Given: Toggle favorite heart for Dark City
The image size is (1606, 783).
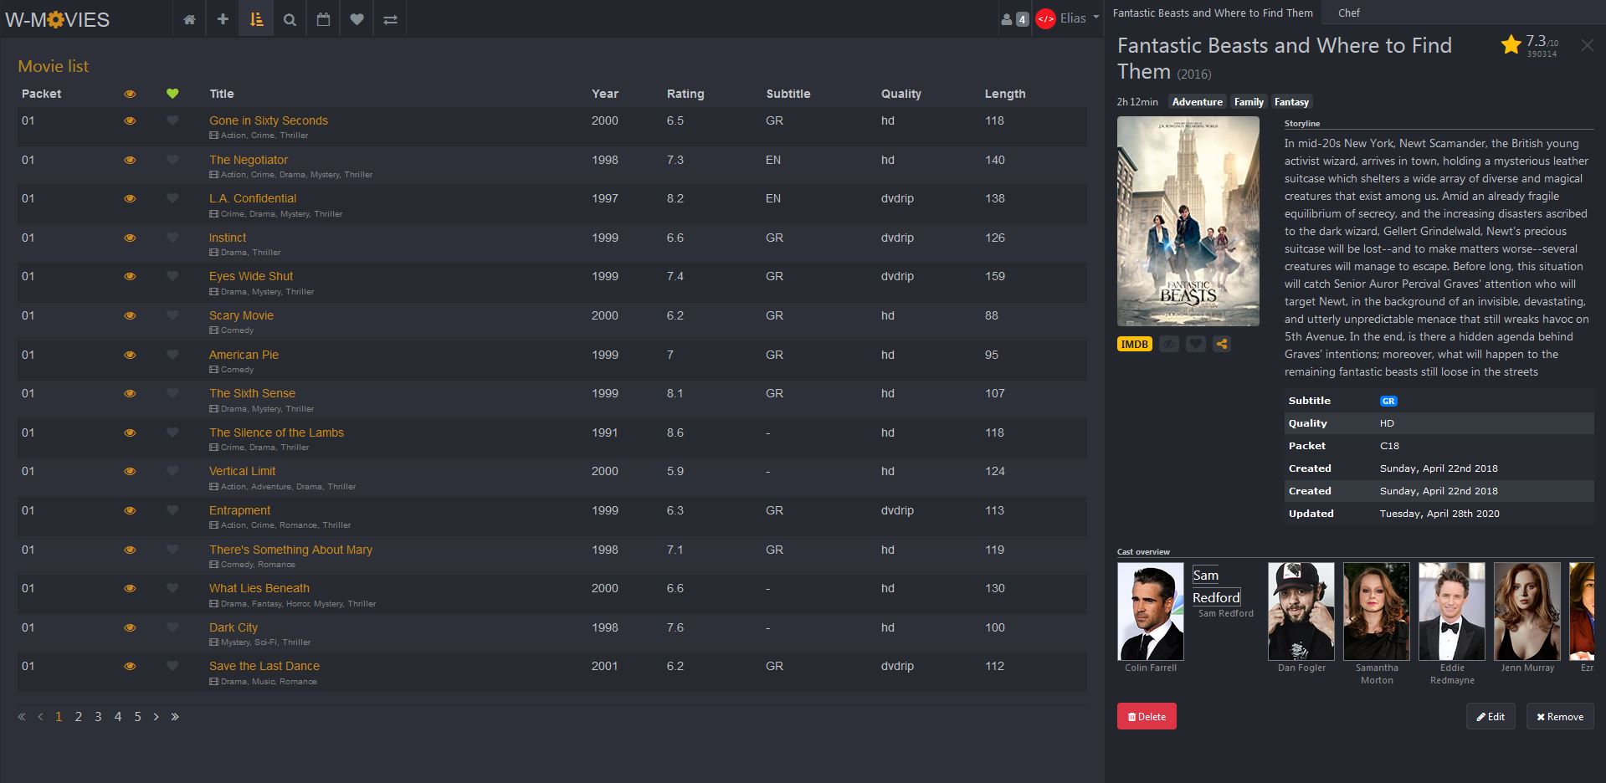Looking at the screenshot, I should click(172, 627).
